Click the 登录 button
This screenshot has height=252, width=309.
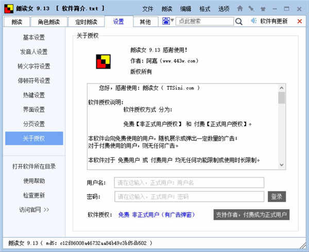277,196
